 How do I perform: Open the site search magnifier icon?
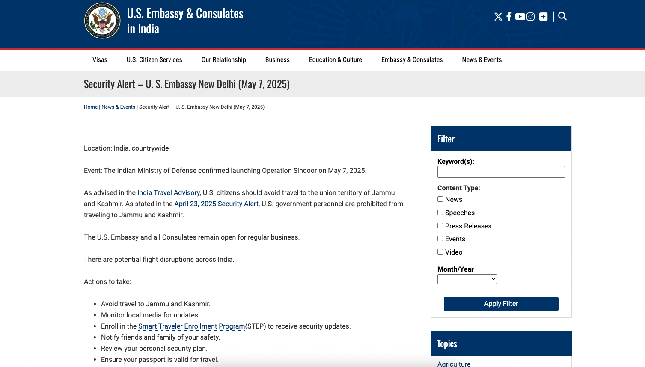coord(562,16)
